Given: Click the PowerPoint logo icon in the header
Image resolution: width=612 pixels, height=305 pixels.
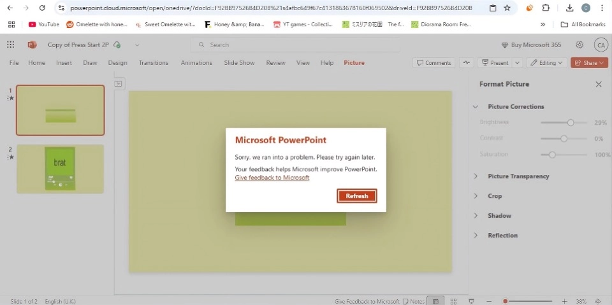Looking at the screenshot, I should [32, 45].
